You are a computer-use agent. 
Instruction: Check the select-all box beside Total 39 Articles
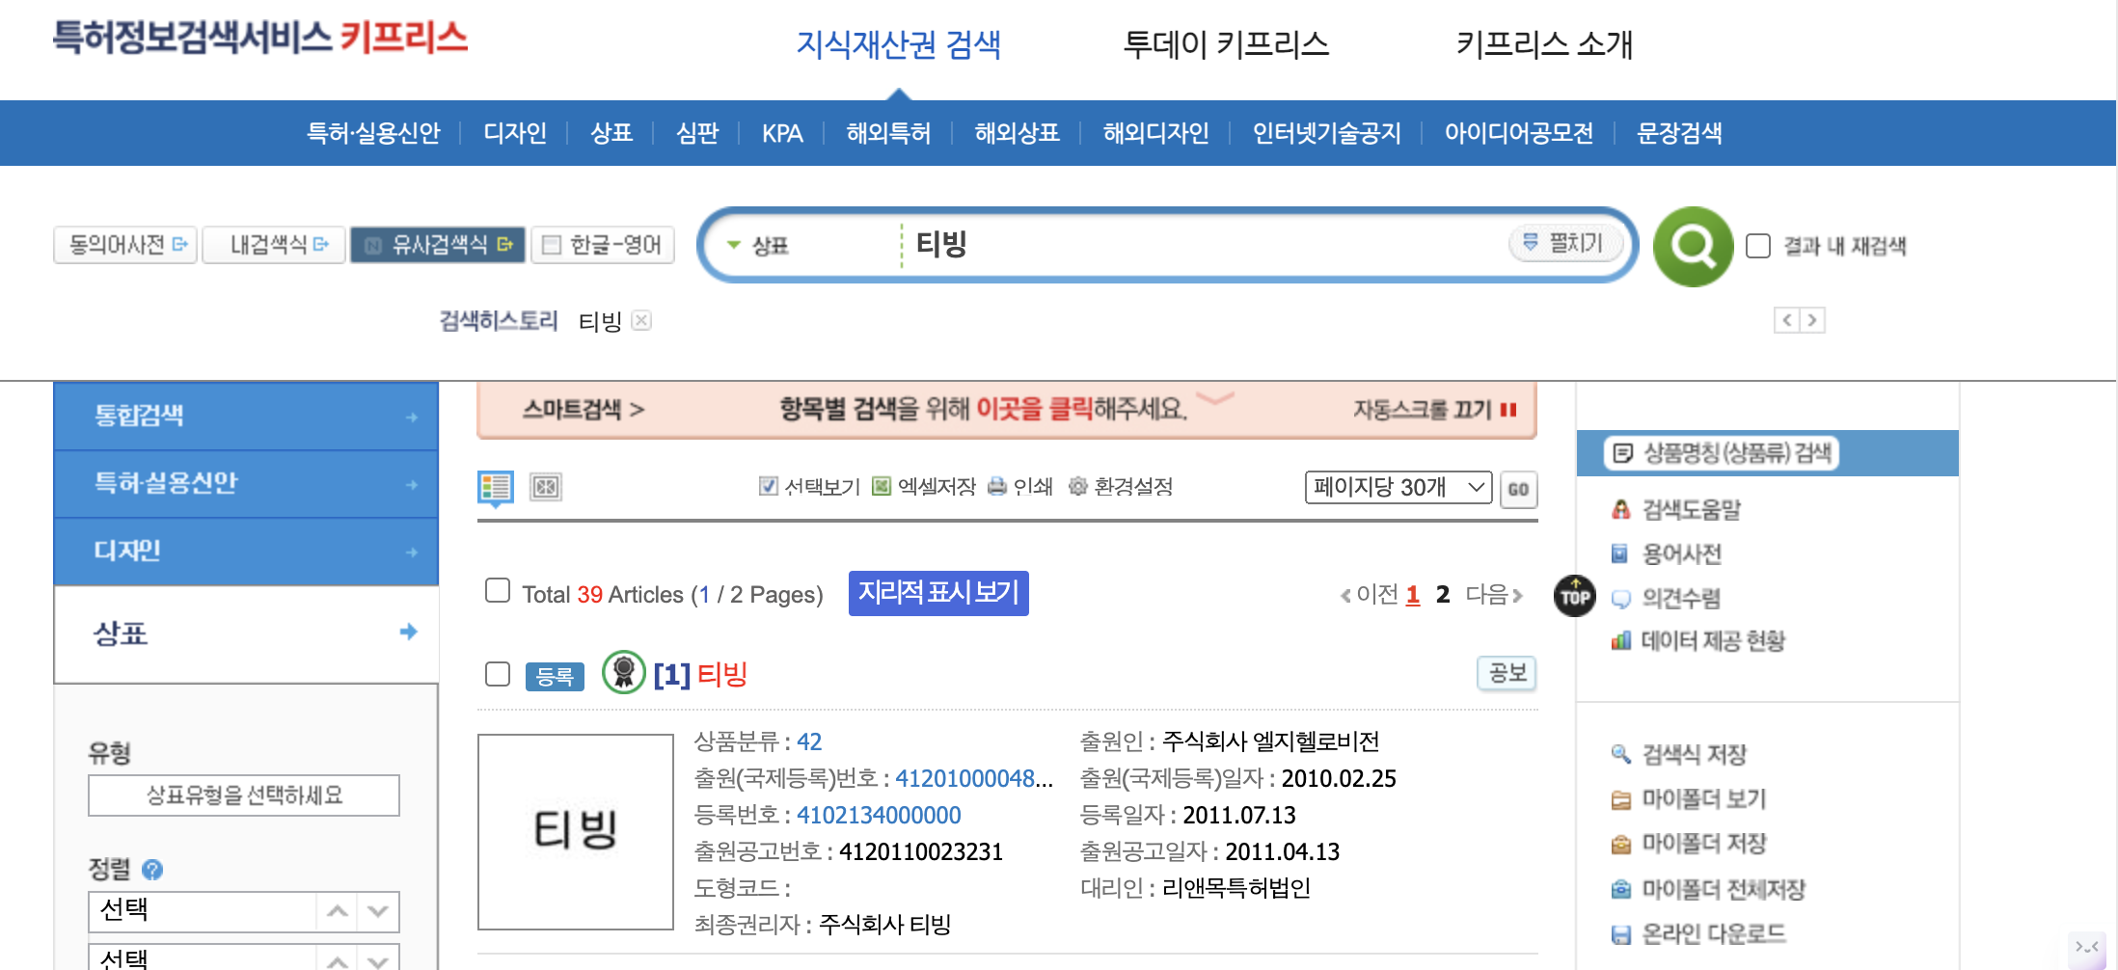[x=497, y=590]
